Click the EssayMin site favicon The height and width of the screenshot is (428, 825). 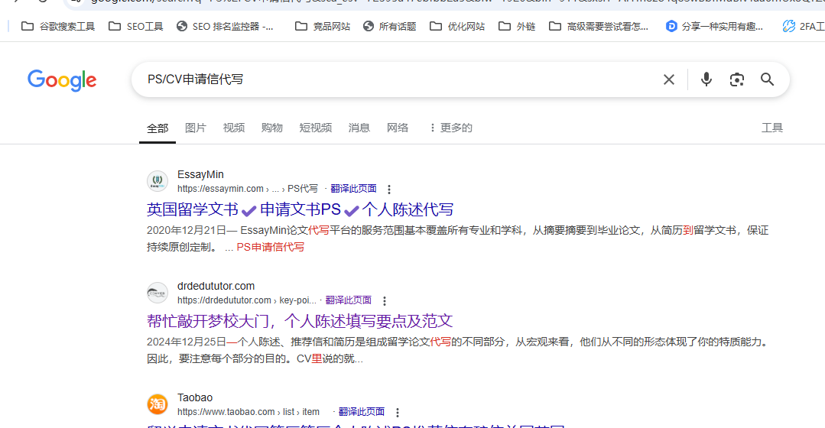[x=158, y=181]
